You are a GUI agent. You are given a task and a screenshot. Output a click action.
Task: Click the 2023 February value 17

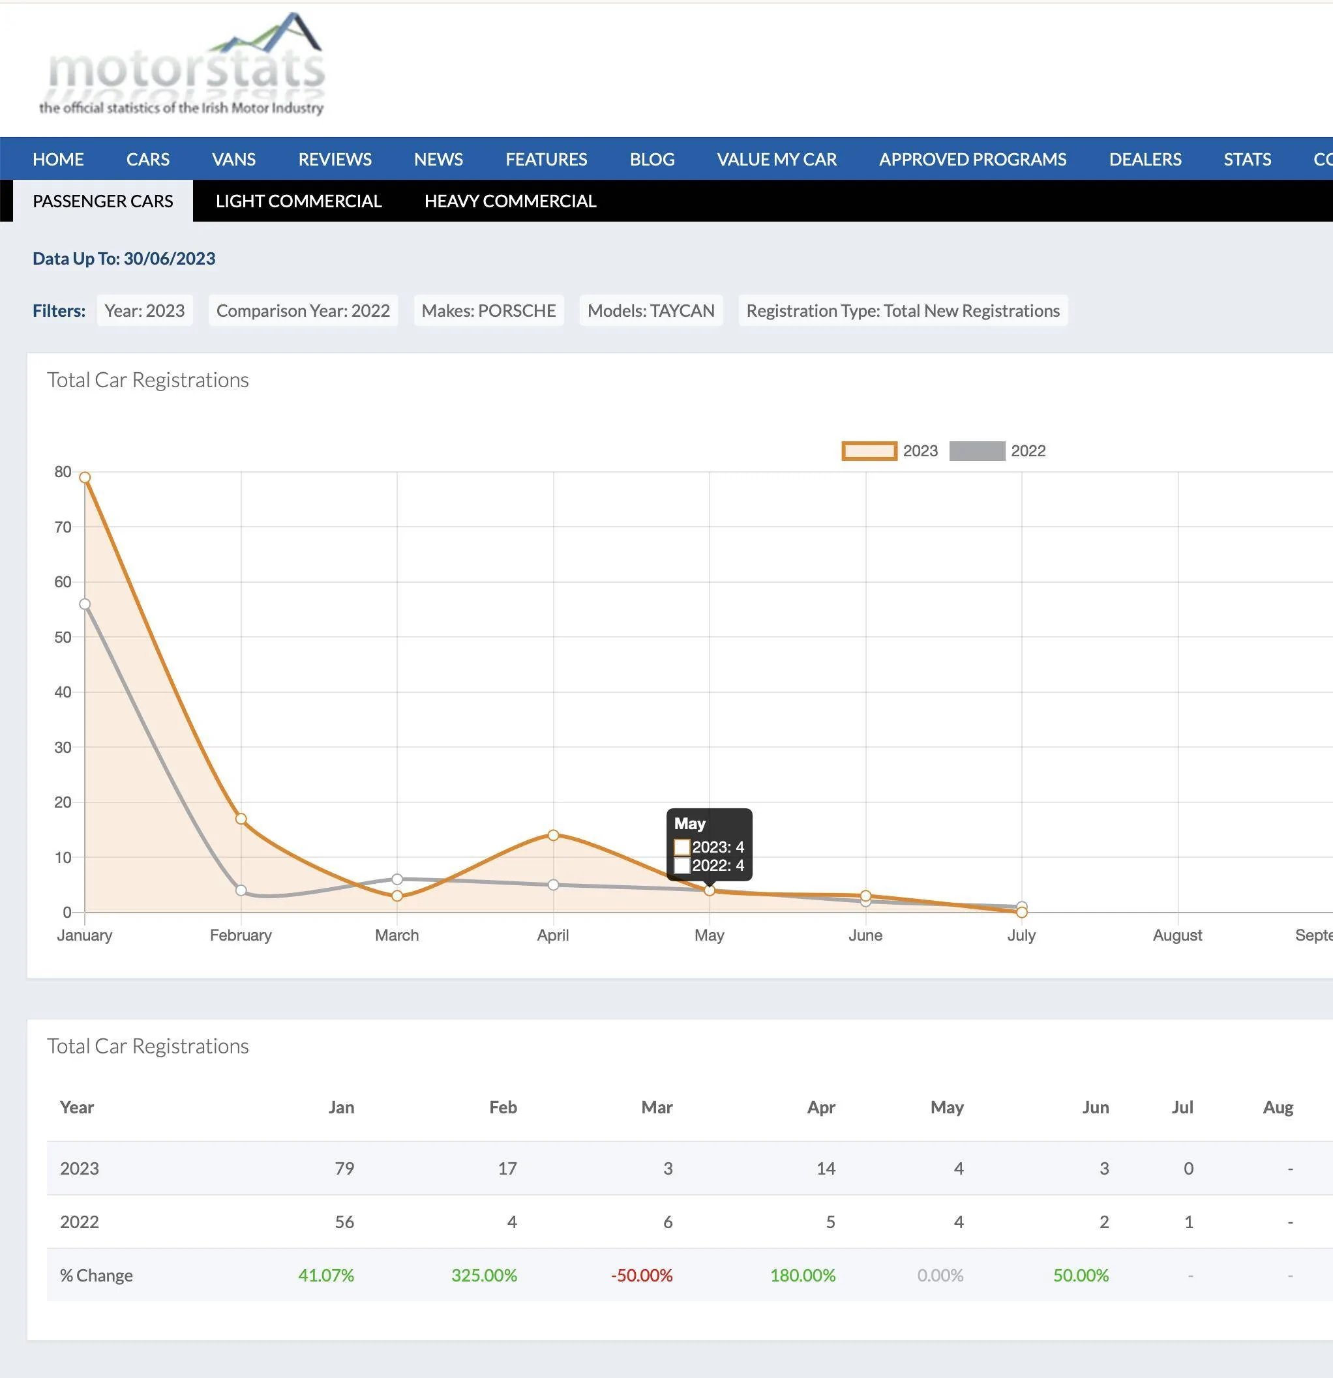(x=508, y=1169)
